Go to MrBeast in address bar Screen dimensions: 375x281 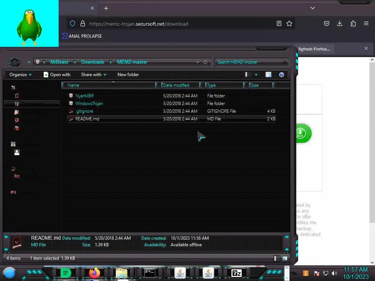tap(59, 62)
